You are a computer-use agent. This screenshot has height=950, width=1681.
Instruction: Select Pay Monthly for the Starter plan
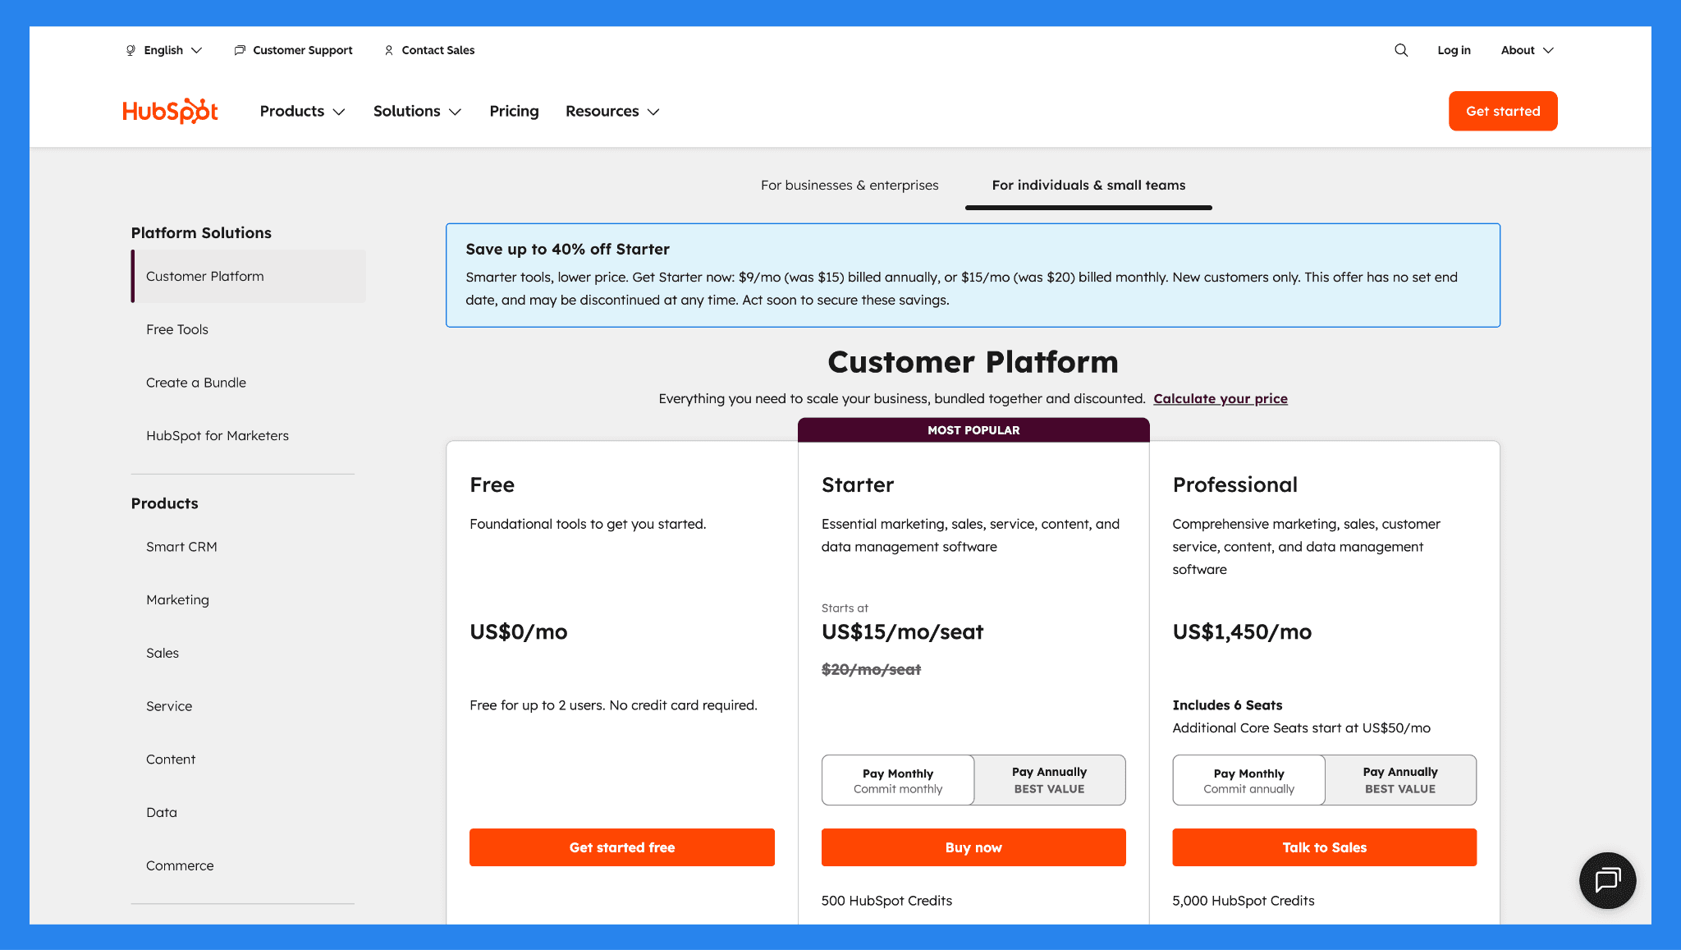(898, 780)
